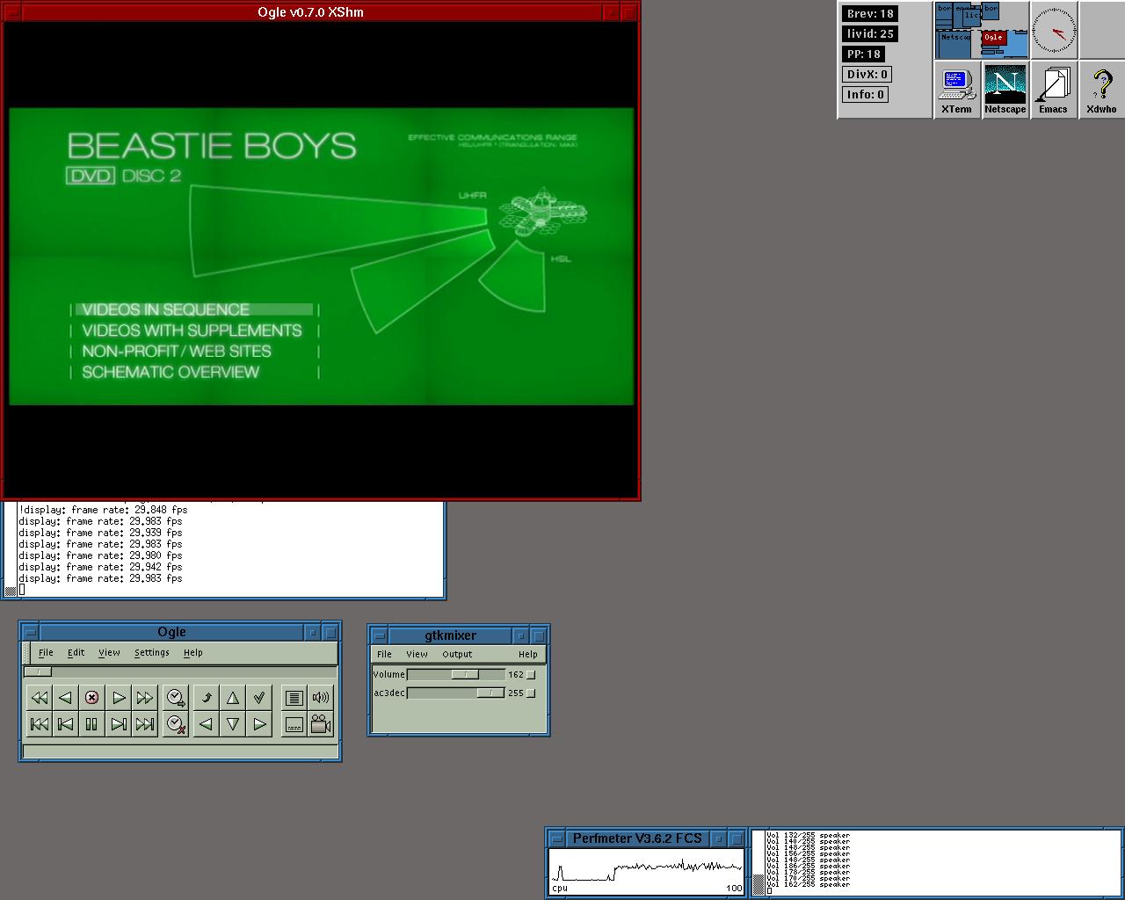Select Videos With Supplements on DVD menu

[192, 330]
